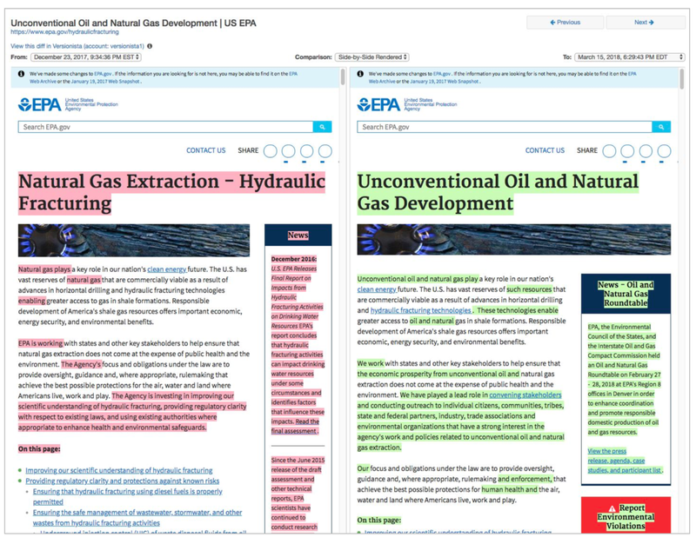The width and height of the screenshot is (696, 544).
Task: Click 'January 19, 2017 Web Snapshot' in left banner
Action: click(x=105, y=82)
